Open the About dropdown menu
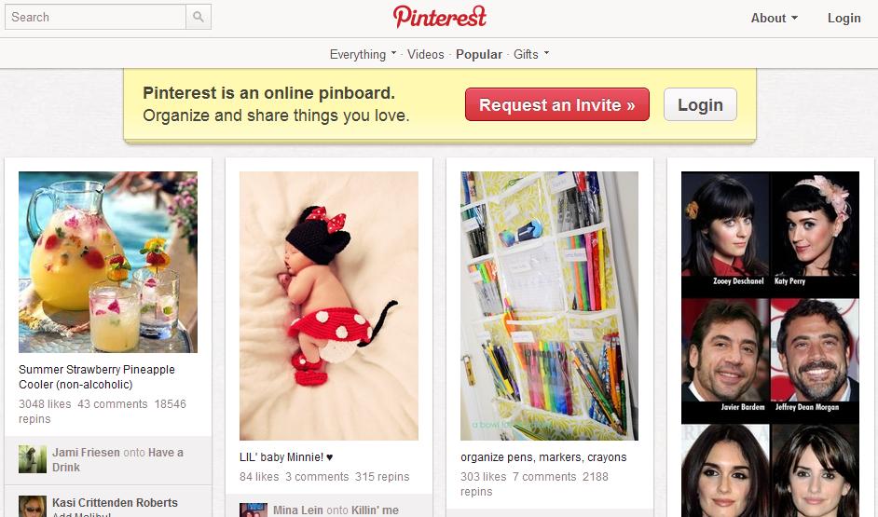The image size is (878, 517). pos(774,18)
